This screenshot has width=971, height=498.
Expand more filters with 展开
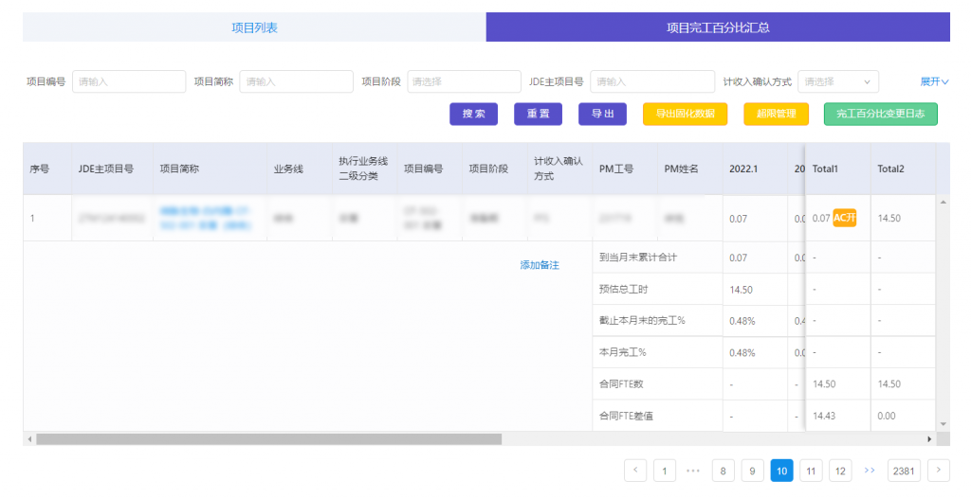[934, 81]
